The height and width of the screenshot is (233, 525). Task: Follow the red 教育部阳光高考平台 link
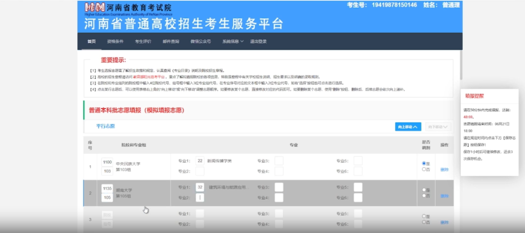[x=149, y=77]
